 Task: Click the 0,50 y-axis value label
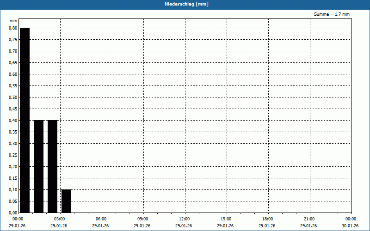(x=12, y=97)
